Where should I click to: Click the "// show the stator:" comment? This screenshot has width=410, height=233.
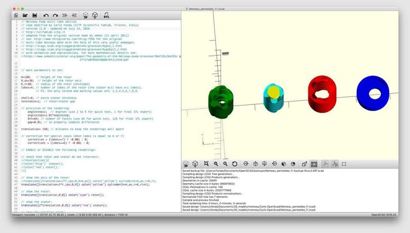point(36,202)
